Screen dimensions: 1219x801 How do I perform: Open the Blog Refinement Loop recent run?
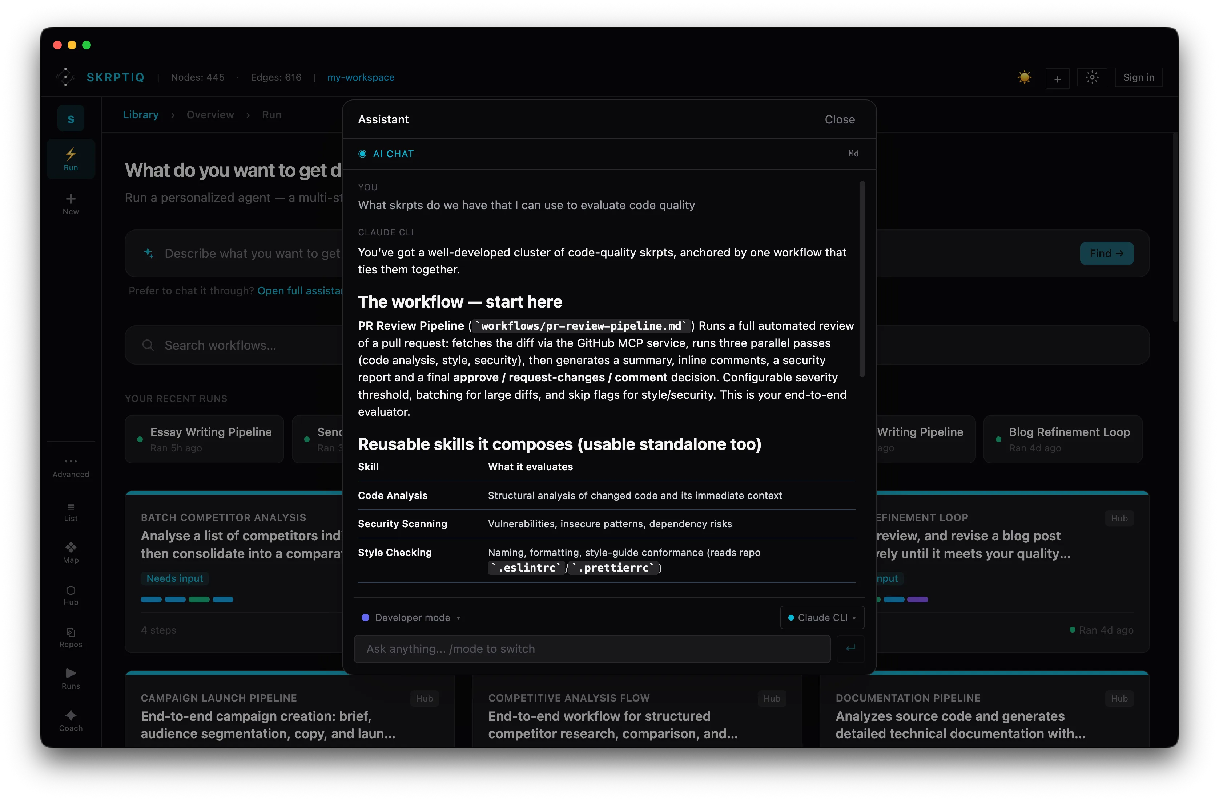tap(1062, 439)
